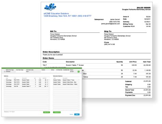Click the Grand Total amount on the sales order
162x124 pixels.
click(147, 90)
